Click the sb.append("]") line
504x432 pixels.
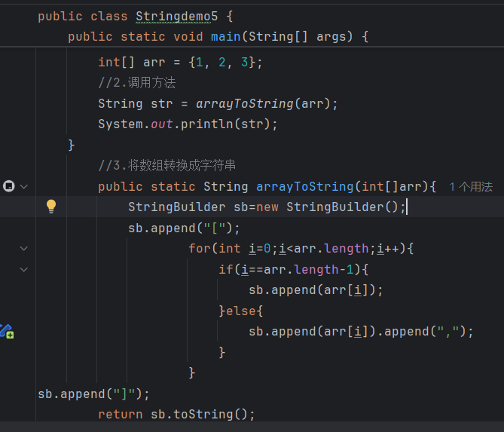tap(93, 394)
